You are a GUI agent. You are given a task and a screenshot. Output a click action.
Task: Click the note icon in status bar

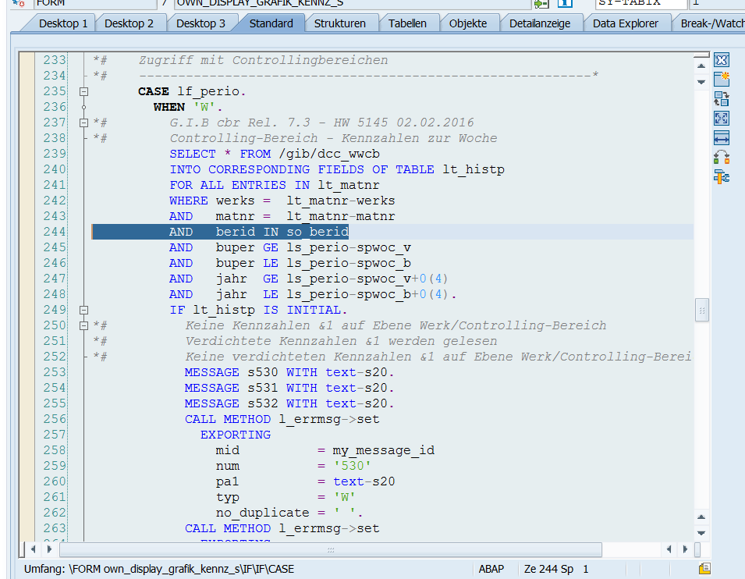pyautogui.click(x=704, y=569)
